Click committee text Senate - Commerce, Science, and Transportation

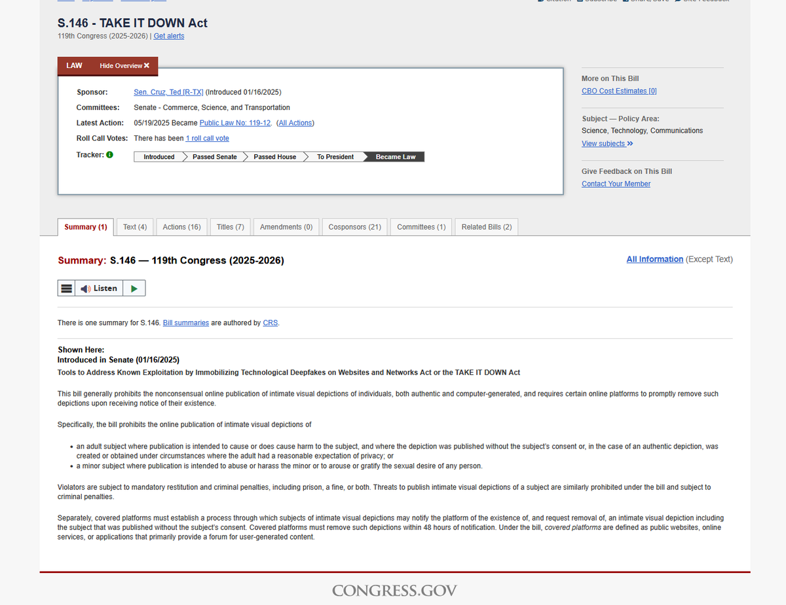coord(212,107)
